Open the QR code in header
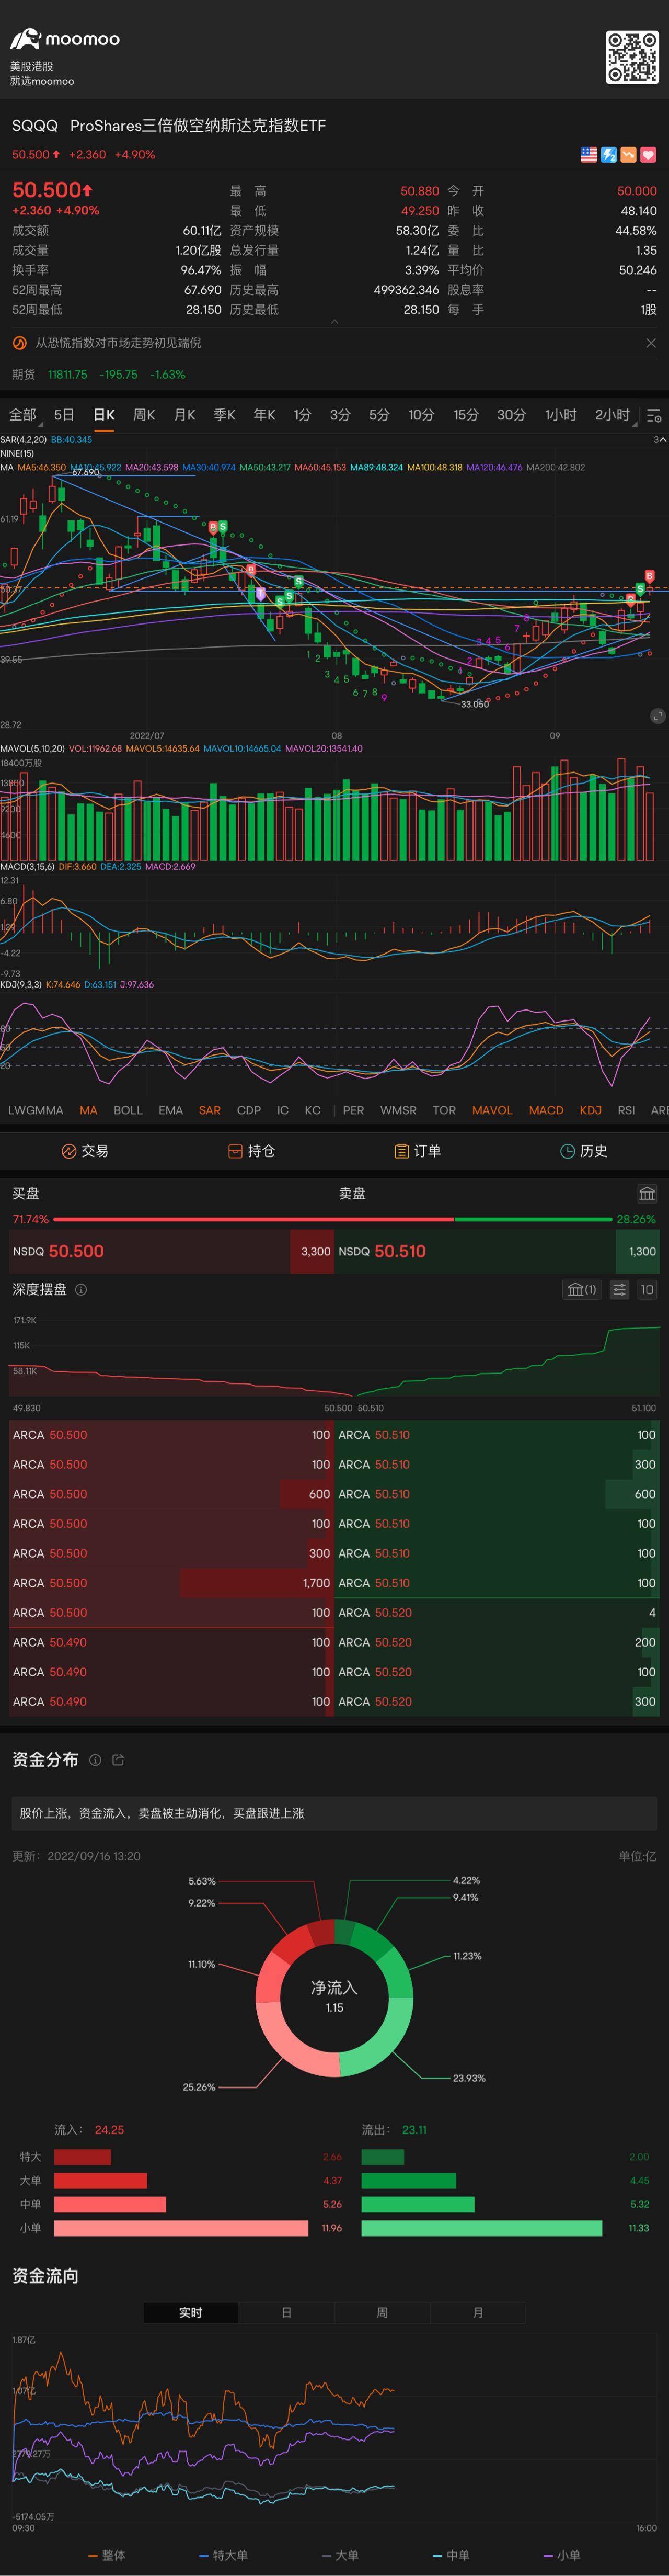This screenshot has width=669, height=2576. [x=632, y=57]
